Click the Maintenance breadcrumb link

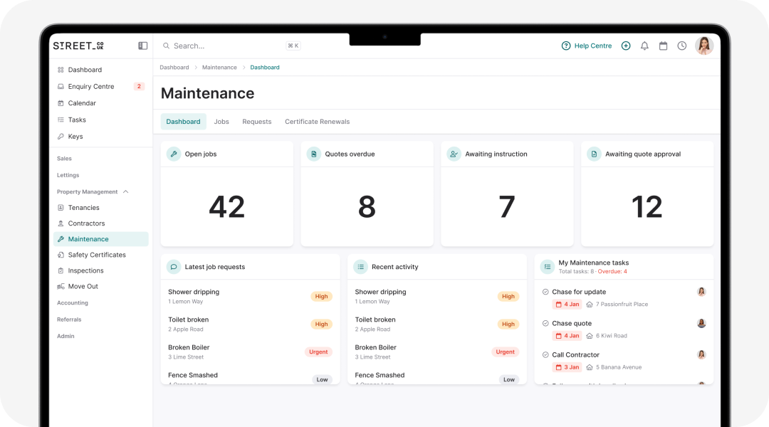coord(219,67)
